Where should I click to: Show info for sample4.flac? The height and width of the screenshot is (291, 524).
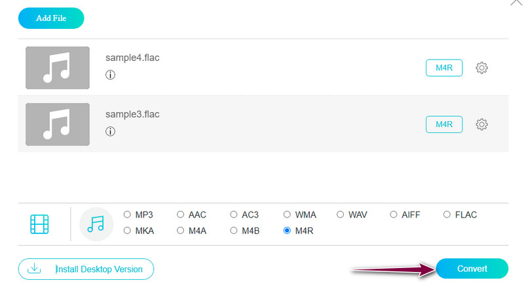(110, 75)
